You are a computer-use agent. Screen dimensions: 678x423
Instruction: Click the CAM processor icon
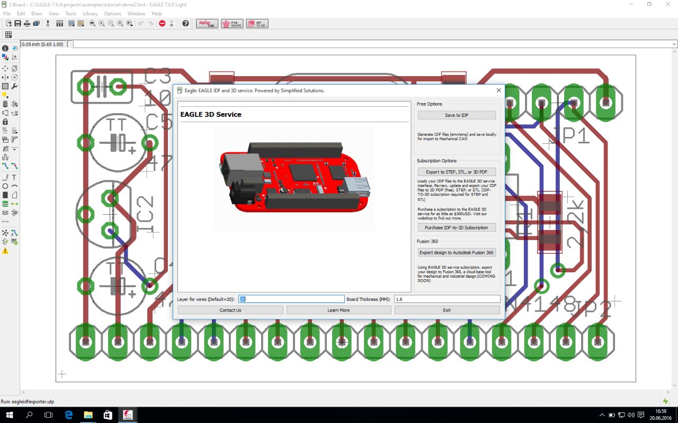point(36,23)
